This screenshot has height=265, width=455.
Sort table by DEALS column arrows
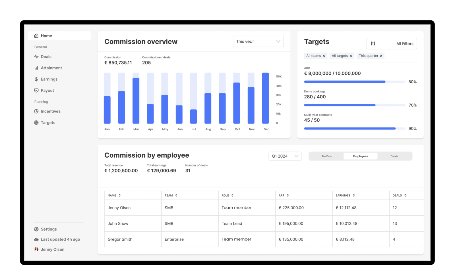[x=406, y=195]
